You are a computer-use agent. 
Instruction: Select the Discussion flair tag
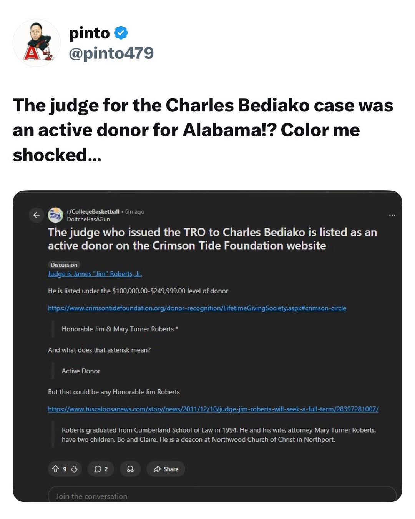[64, 265]
